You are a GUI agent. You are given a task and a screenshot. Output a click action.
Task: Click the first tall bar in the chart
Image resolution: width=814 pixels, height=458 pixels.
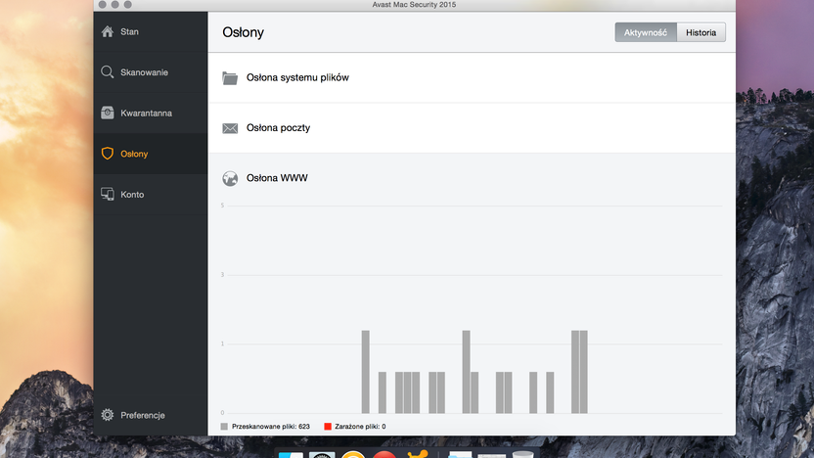[366, 372]
